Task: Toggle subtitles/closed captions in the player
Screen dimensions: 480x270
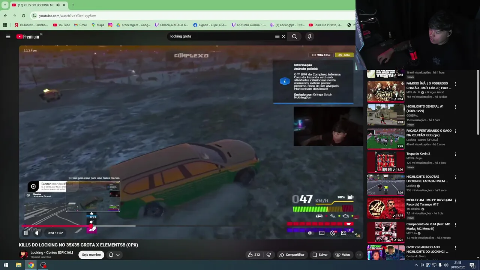Action: 322,233
